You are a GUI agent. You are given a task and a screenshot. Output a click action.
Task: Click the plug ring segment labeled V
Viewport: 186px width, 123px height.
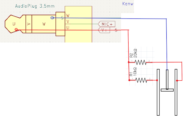(x=28, y=24)
